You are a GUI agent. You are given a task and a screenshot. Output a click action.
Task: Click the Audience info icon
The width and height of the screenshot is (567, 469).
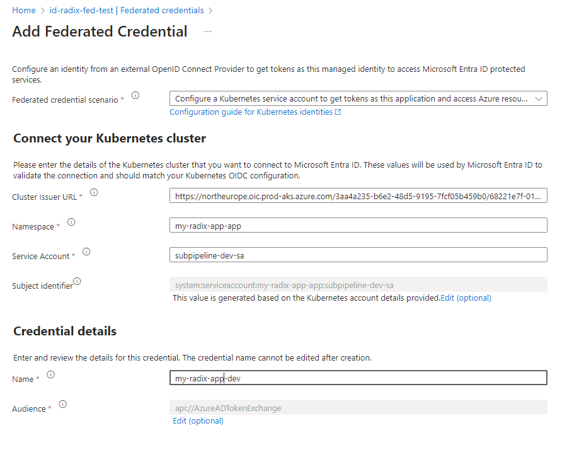pos(62,404)
